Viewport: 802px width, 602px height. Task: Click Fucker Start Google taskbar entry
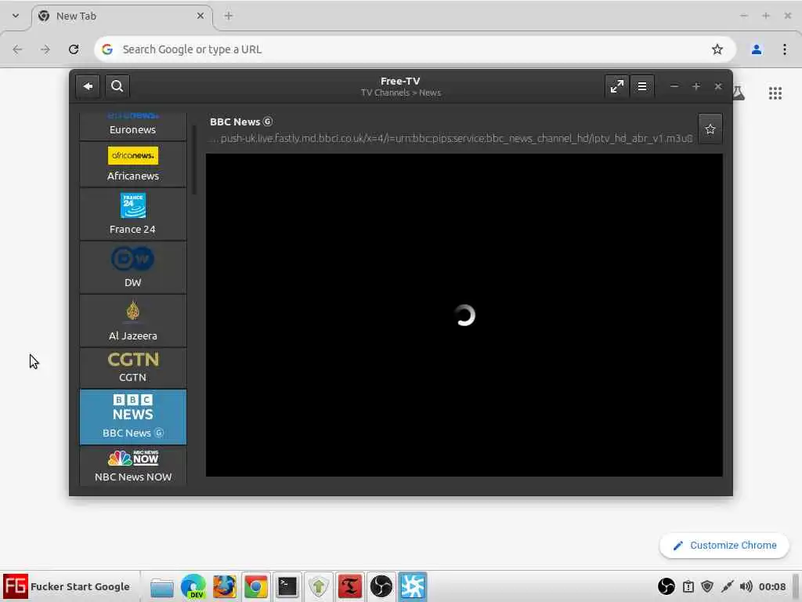coord(80,586)
